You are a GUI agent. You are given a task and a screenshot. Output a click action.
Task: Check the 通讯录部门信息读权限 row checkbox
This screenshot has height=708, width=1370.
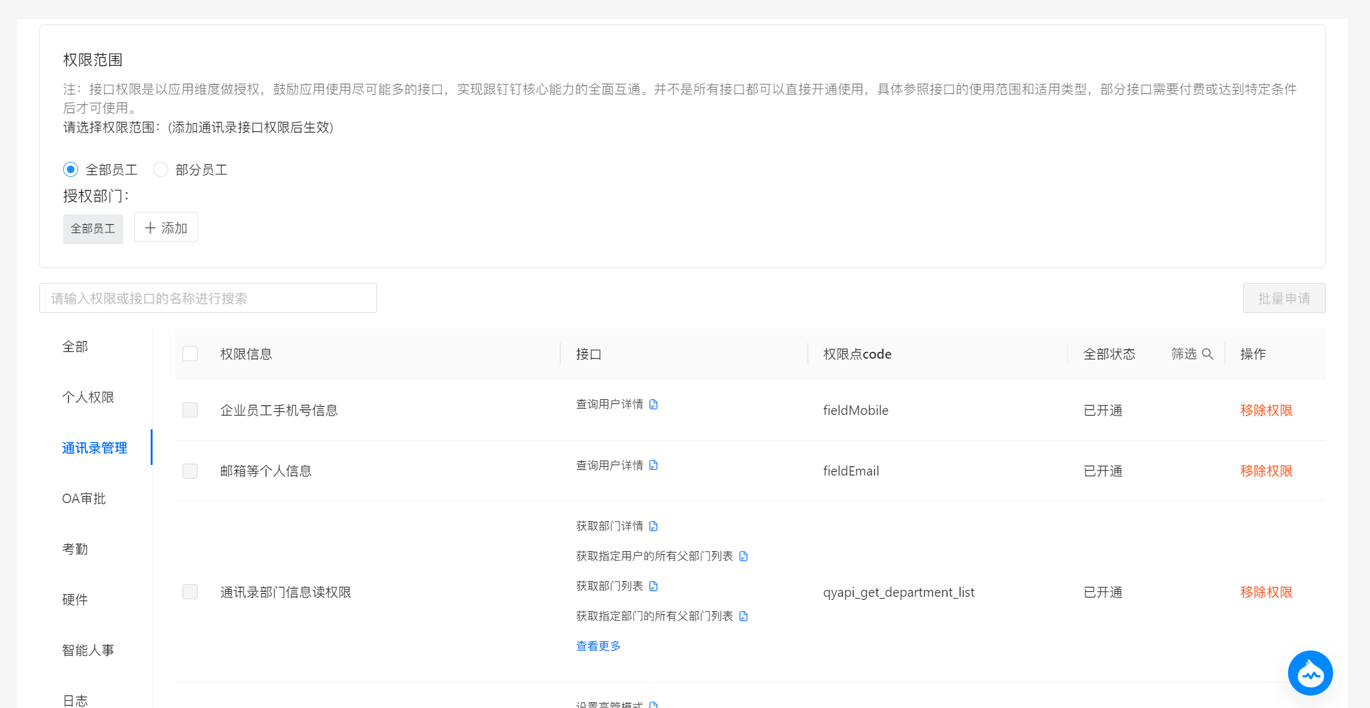click(x=190, y=592)
